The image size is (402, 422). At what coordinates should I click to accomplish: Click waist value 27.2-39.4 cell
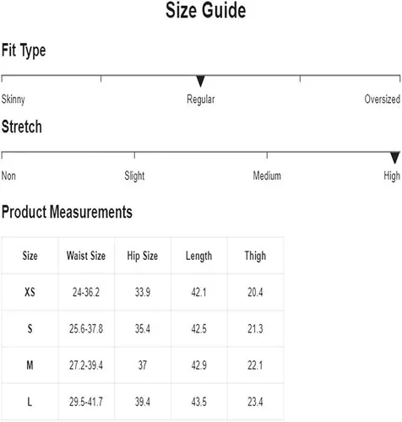86,365
